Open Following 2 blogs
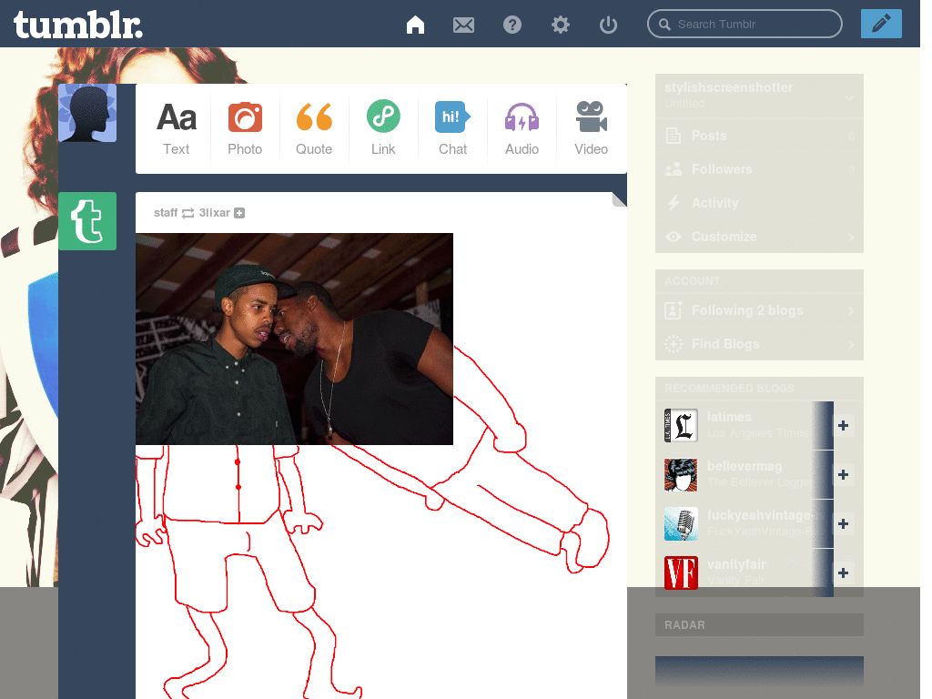932x699 pixels. click(x=759, y=310)
